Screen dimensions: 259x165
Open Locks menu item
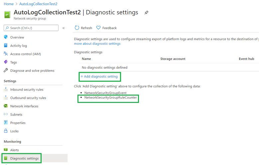click(14, 131)
